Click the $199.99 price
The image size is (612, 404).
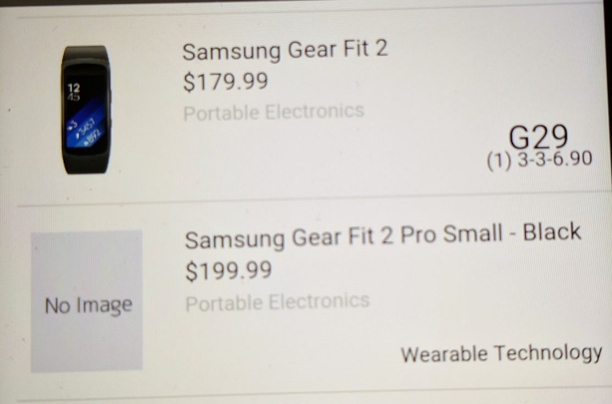[228, 271]
